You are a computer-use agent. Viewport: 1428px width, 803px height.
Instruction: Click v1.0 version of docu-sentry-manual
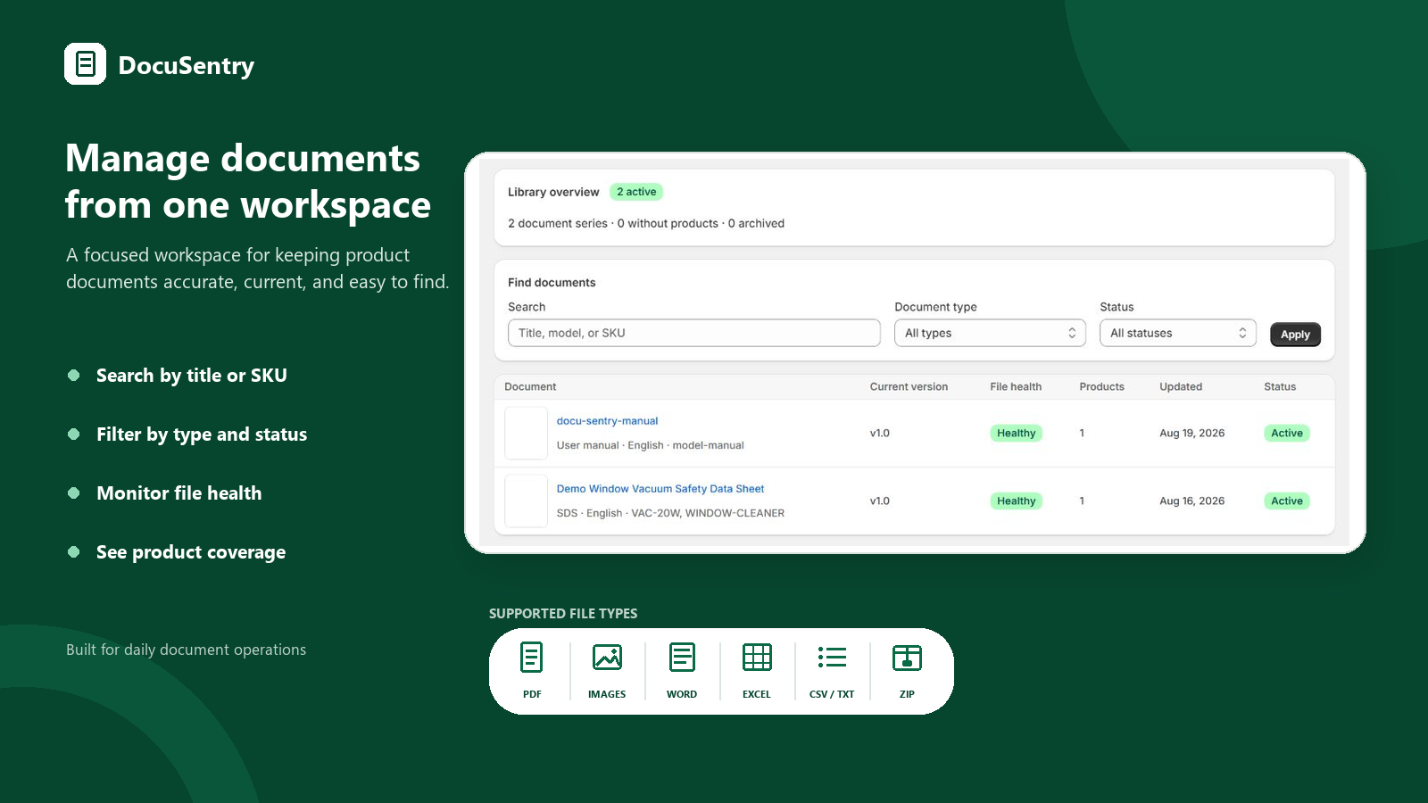point(880,434)
